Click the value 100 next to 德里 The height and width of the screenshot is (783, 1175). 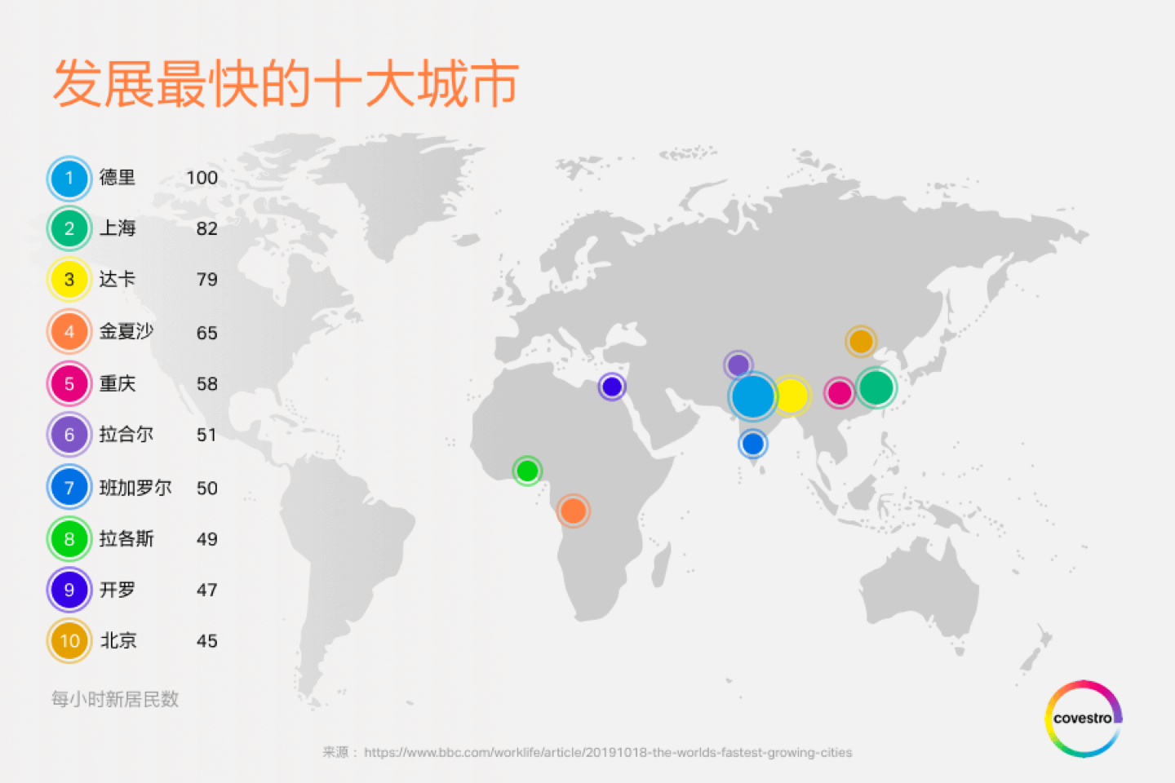pos(202,178)
